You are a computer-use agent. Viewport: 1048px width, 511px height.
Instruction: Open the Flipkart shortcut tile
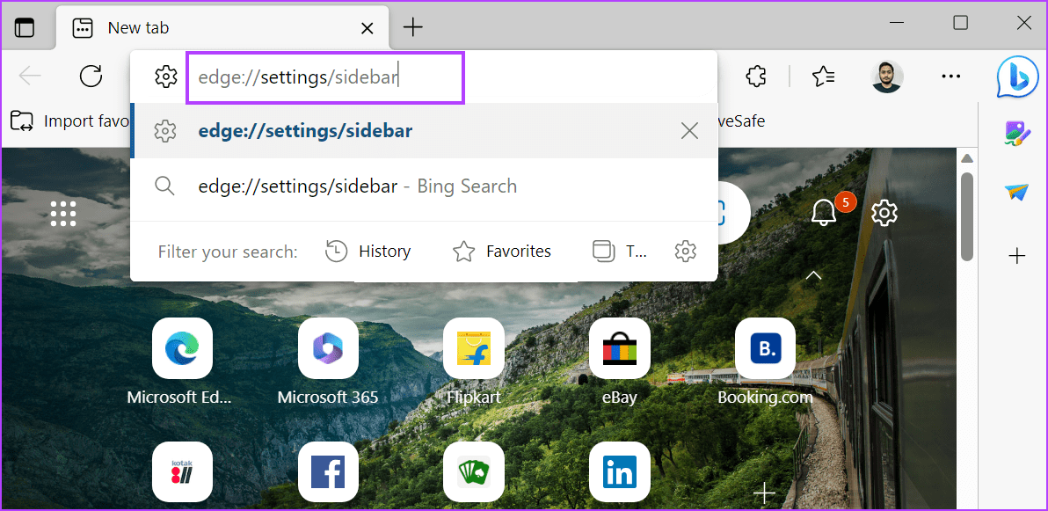474,348
